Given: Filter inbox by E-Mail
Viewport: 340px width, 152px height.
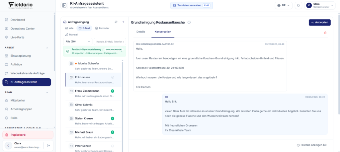Looking at the screenshot, I should 84,28.
